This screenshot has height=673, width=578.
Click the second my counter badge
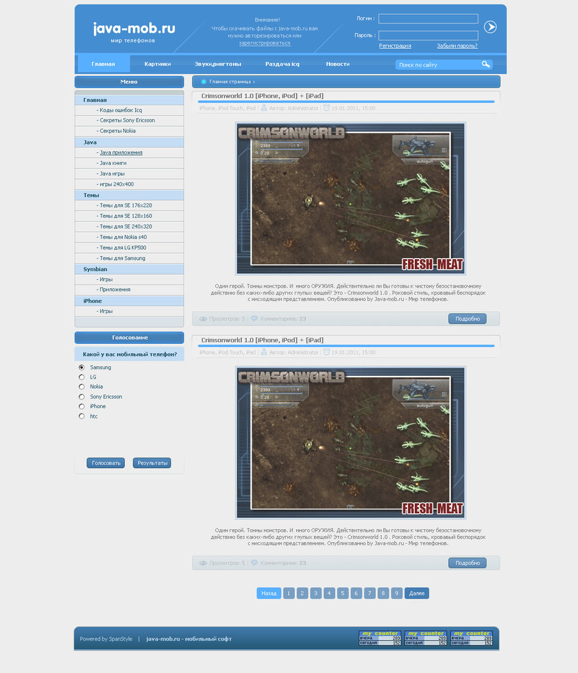click(x=425, y=638)
